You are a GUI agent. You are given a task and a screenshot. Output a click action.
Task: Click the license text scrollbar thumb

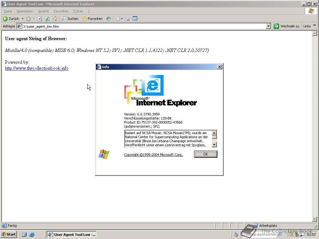(214, 137)
